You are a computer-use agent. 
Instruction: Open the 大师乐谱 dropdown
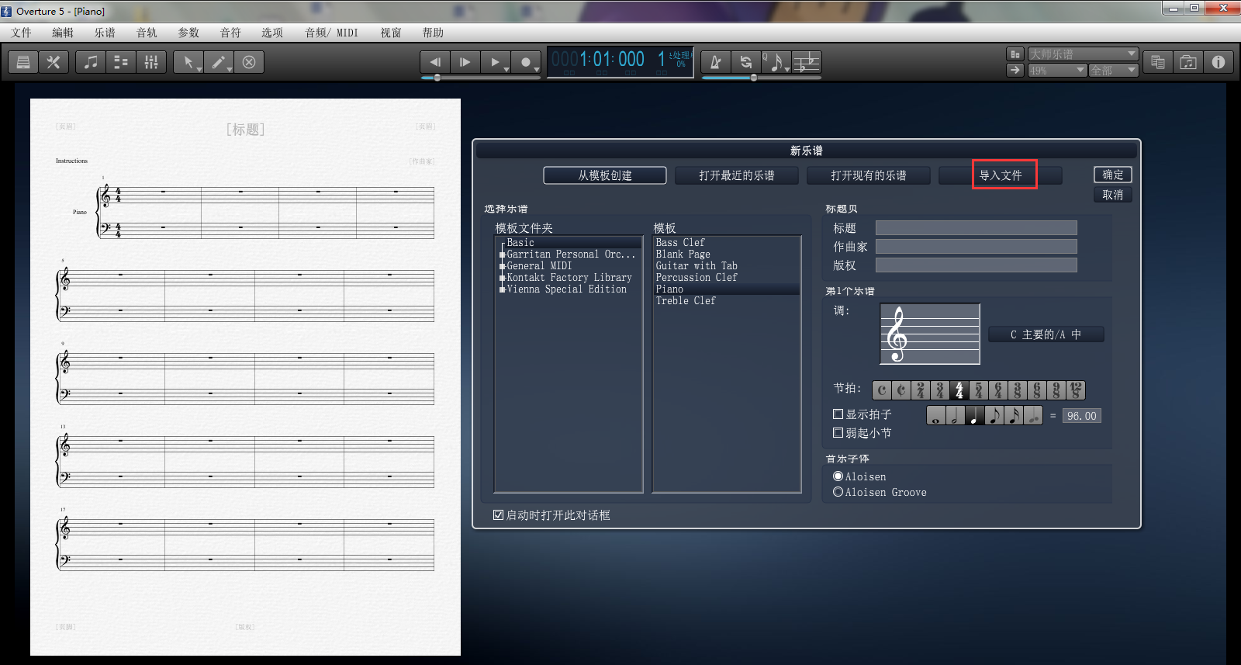[x=1083, y=54]
